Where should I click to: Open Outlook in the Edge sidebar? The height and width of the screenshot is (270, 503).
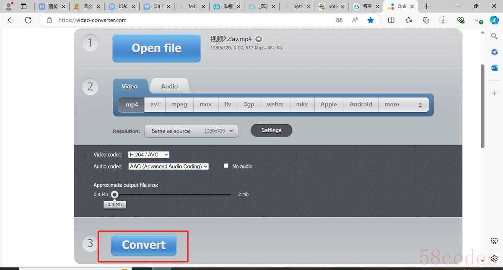(494, 67)
